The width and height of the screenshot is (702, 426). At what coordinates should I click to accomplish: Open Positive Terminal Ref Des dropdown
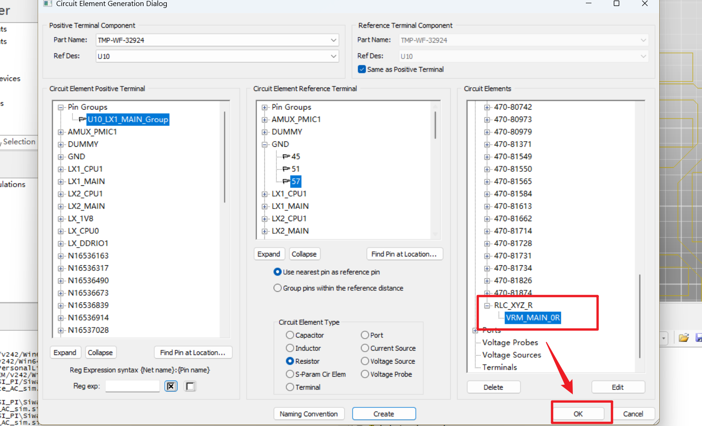tap(333, 56)
